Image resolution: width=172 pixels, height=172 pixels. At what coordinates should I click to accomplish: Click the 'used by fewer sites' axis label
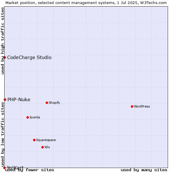click(x=30, y=170)
